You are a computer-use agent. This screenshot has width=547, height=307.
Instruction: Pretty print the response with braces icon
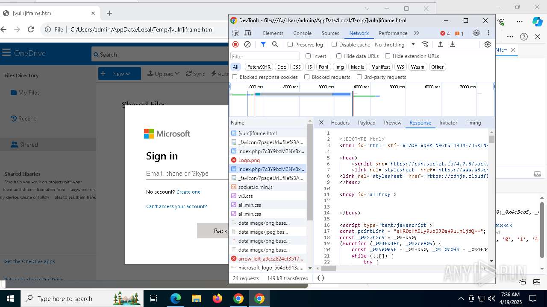pos(321,278)
